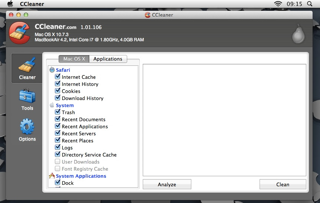Open the Tools toolbox section
Viewport: 320px width, 203px height.
[27, 99]
